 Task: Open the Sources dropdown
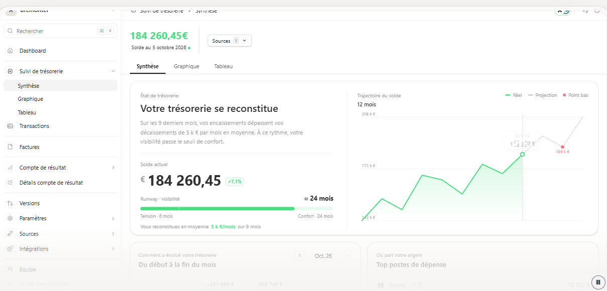(229, 41)
